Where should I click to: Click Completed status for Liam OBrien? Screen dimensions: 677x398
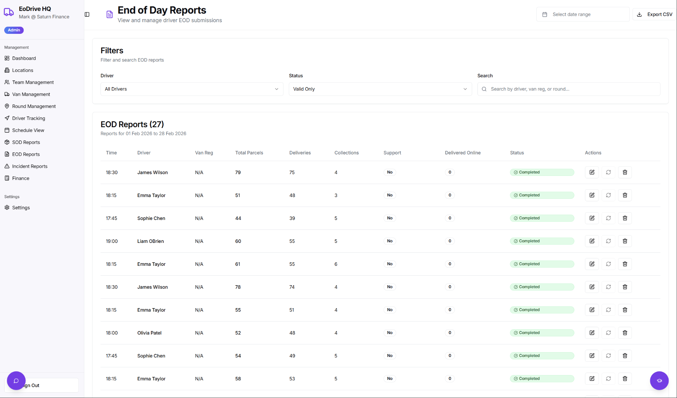(x=542, y=241)
